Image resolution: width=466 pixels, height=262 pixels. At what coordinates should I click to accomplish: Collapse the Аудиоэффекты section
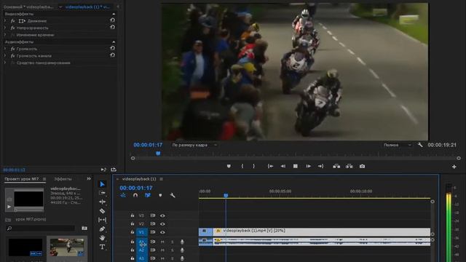(x=114, y=42)
